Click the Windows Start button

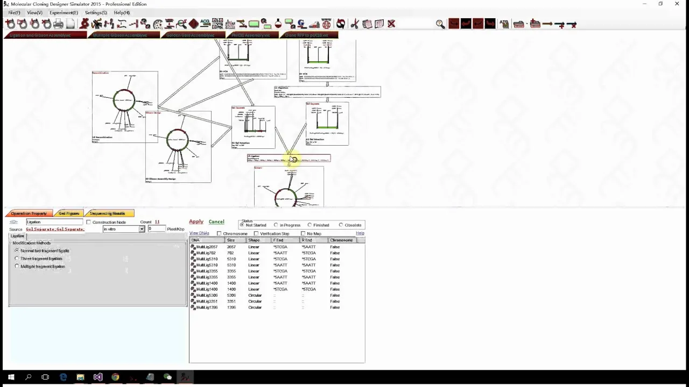pyautogui.click(x=11, y=377)
